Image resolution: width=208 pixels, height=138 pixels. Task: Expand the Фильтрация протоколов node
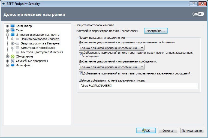tap(13, 48)
